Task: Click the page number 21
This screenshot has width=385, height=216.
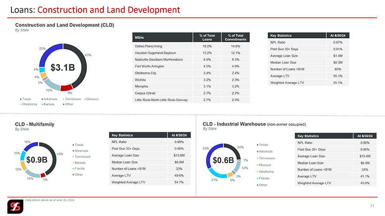Action: point(373,206)
